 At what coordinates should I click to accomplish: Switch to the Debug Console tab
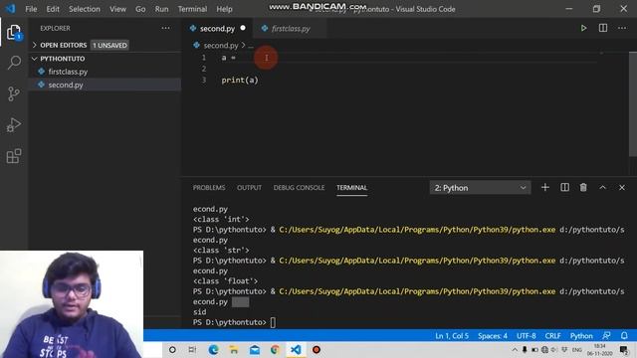click(x=299, y=188)
